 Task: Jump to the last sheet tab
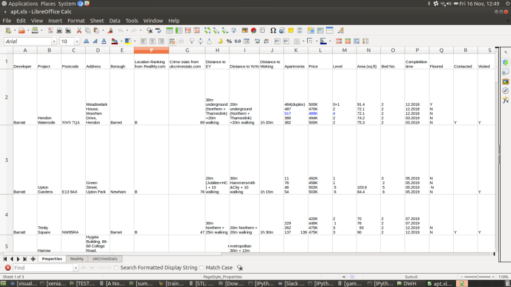[x=25, y=259]
